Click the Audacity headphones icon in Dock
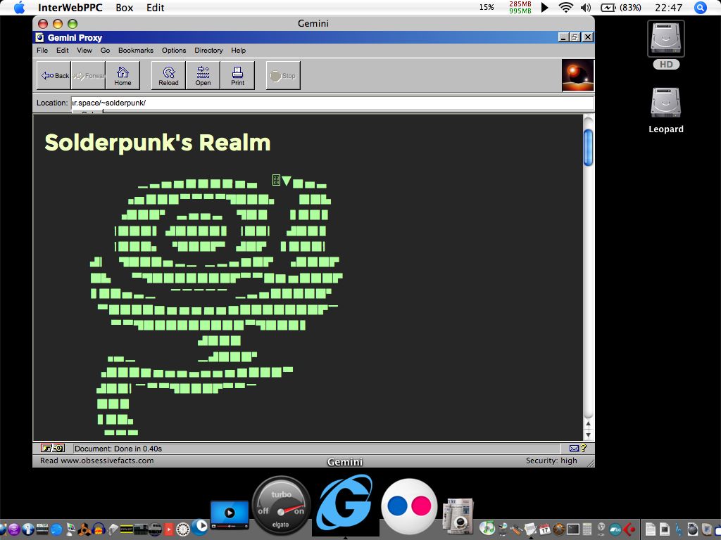Image resolution: width=721 pixels, height=540 pixels. pos(99,529)
